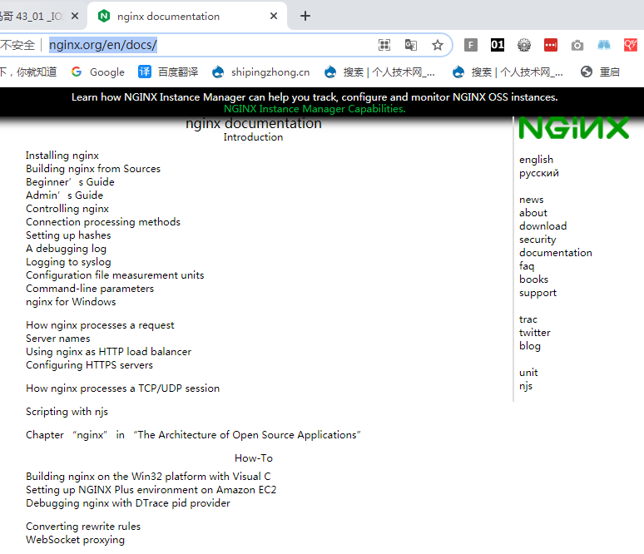Open the shipingzhong.cn bookmark
Screen dimensions: 644x554
point(260,72)
